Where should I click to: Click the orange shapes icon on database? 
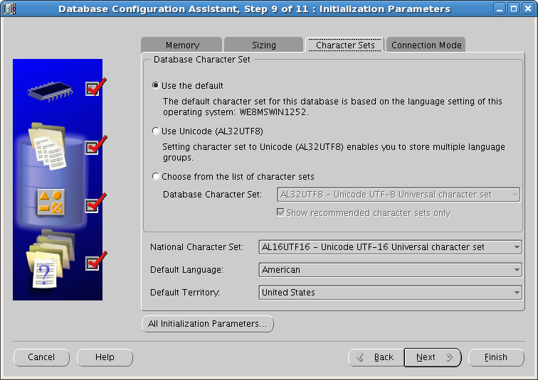(51, 202)
